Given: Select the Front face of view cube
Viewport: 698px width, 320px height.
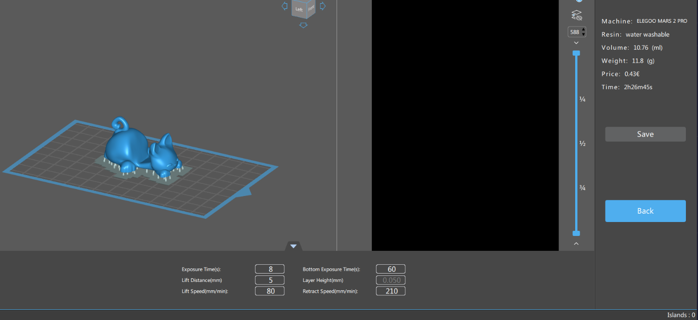Looking at the screenshot, I should (311, 8).
